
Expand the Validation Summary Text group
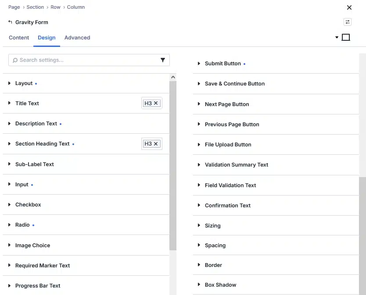276,165
